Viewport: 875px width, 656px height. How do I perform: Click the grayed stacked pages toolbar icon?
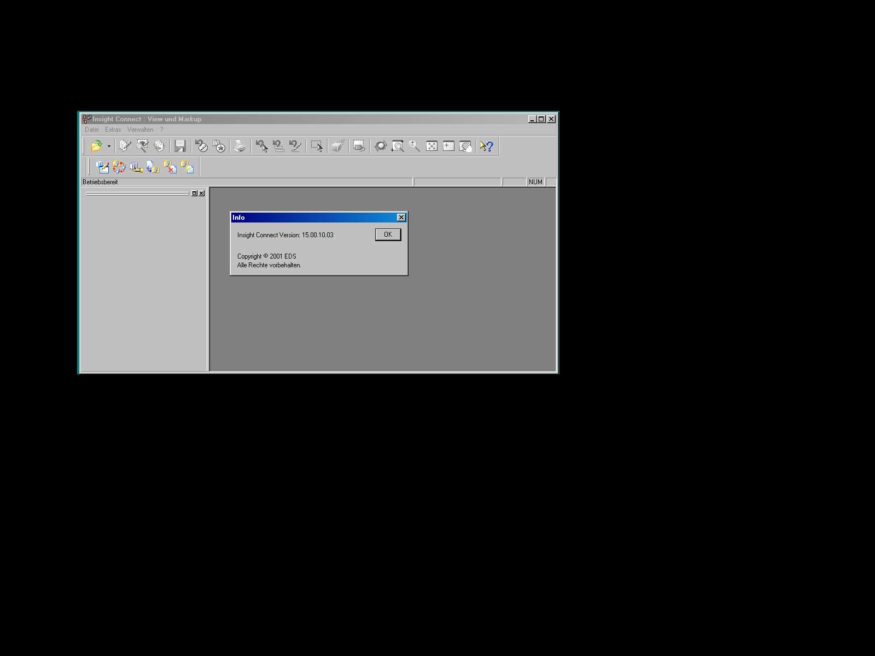click(x=159, y=146)
